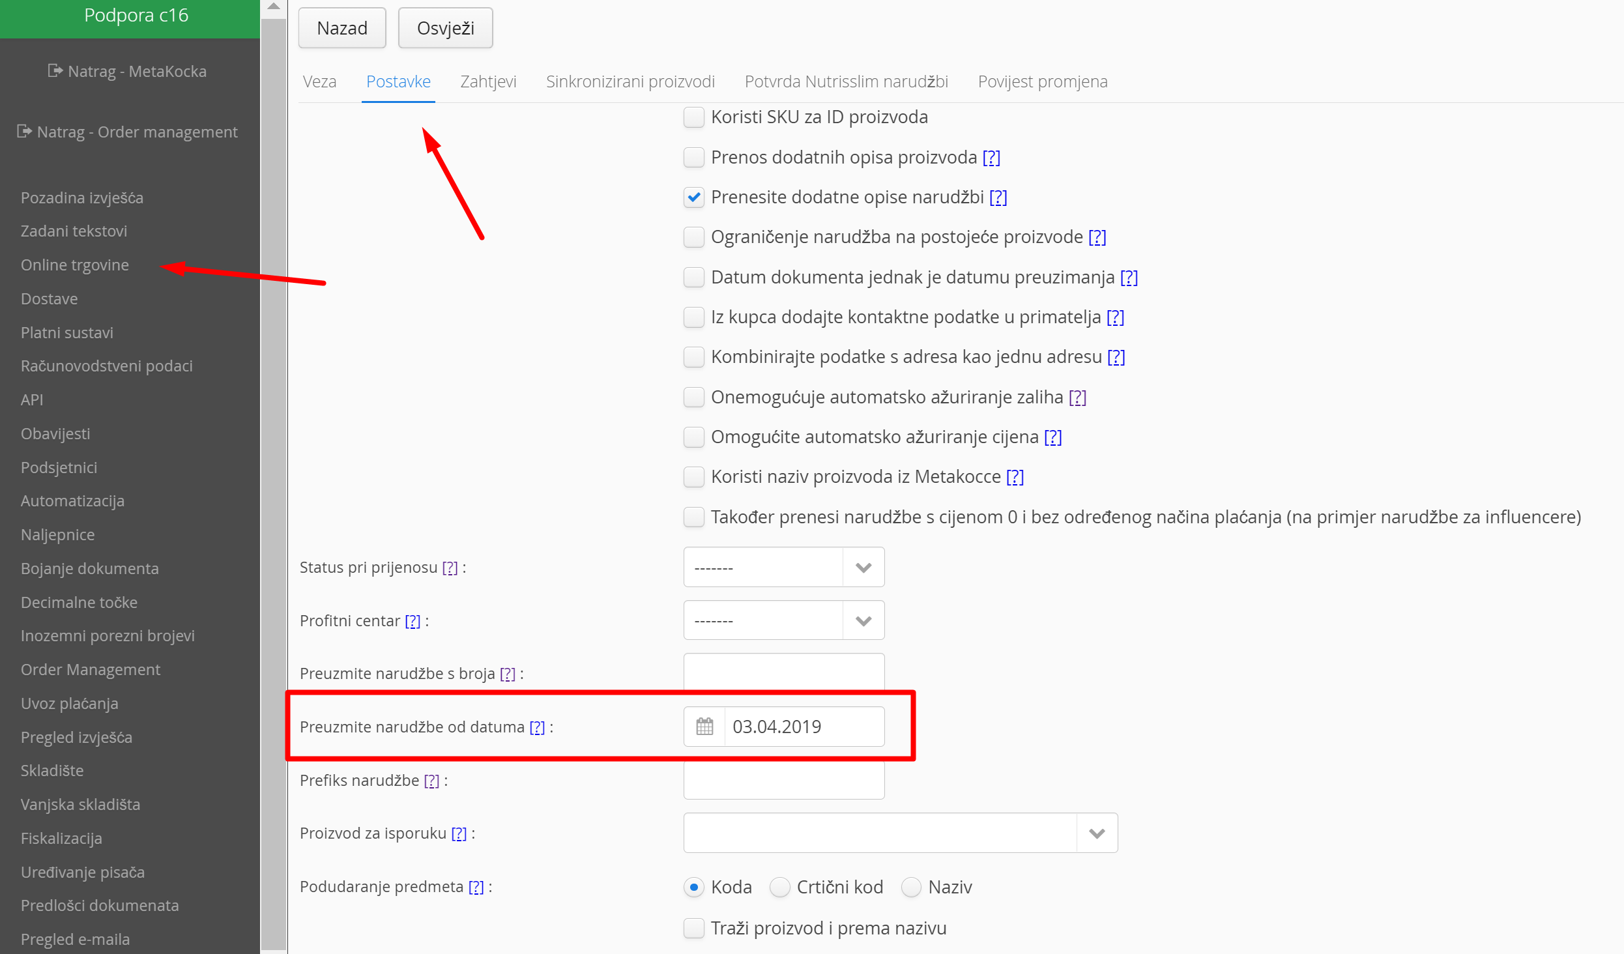
Task: Click the calendar icon beside date field
Action: pyautogui.click(x=704, y=727)
